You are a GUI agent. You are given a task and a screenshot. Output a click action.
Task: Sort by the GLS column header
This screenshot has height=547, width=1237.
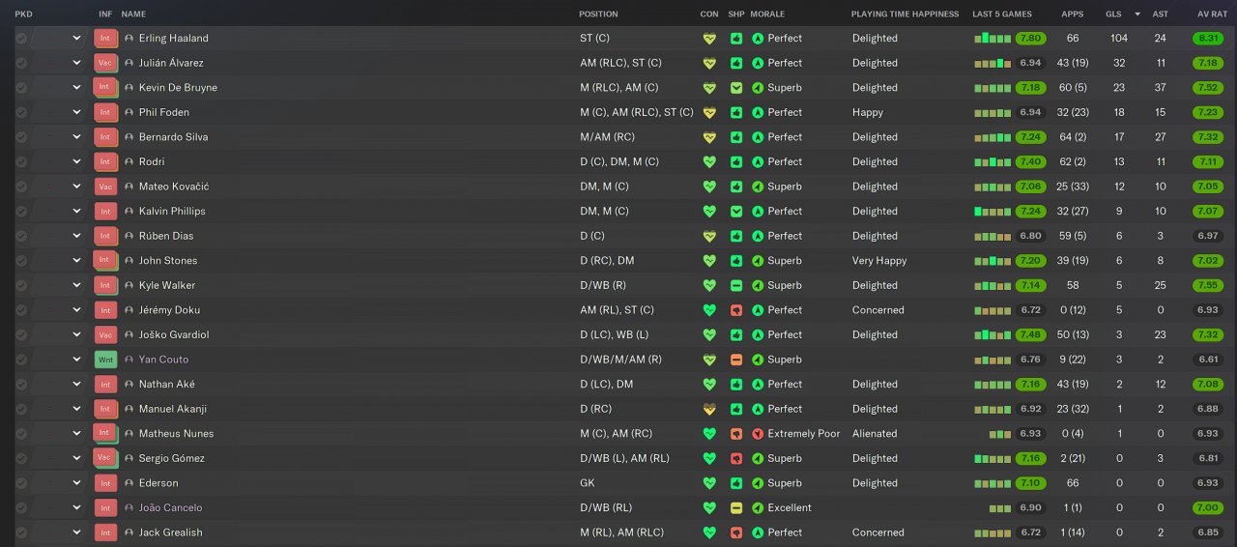pyautogui.click(x=1113, y=14)
